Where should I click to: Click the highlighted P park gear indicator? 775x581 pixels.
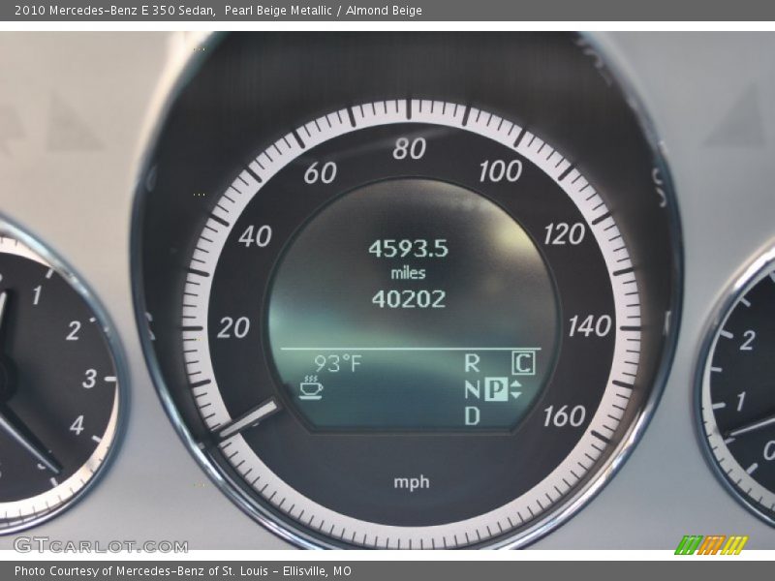click(x=496, y=389)
